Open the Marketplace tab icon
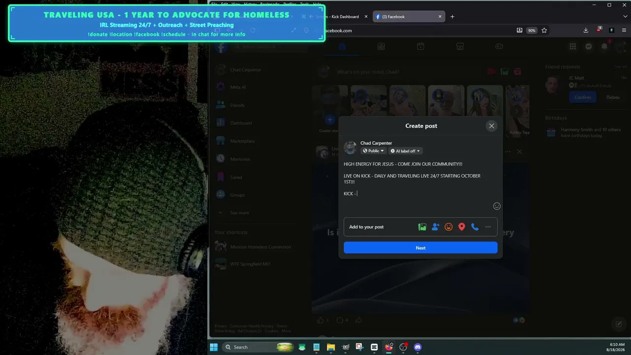 [x=459, y=46]
